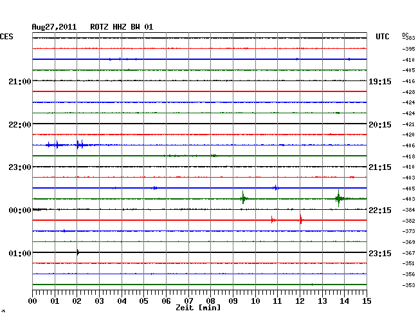Click red spike at minute 12
The width and height of the screenshot is (418, 318).
pos(301,220)
